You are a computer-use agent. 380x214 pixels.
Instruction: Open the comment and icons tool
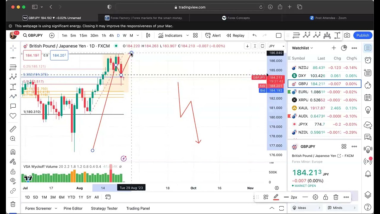pos(13,106)
